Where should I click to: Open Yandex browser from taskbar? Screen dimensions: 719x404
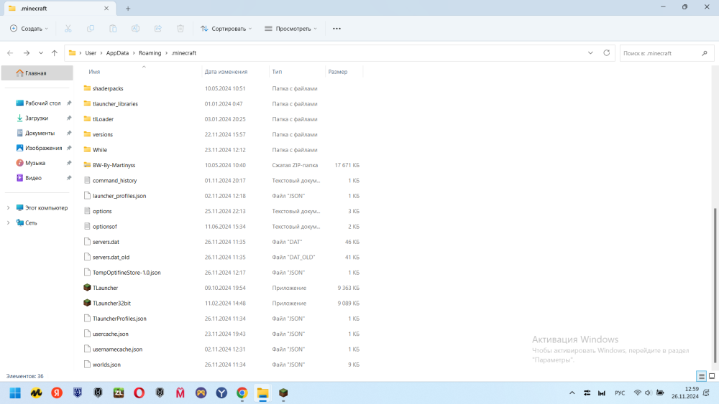click(57, 393)
